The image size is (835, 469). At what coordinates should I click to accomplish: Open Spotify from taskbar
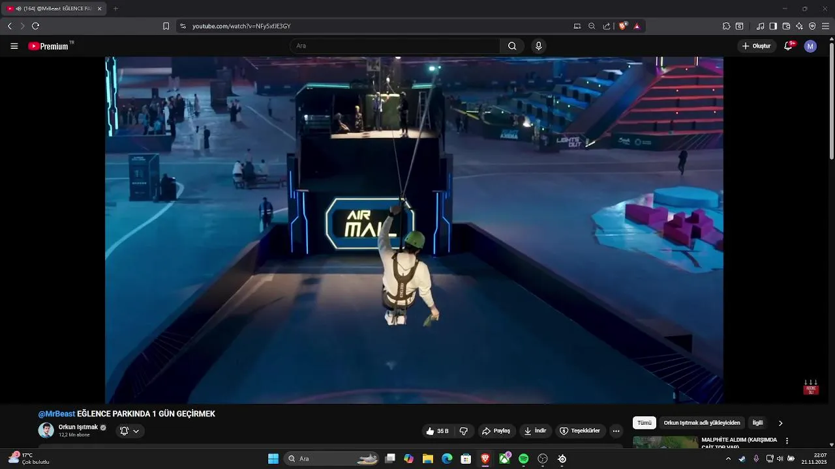point(523,459)
